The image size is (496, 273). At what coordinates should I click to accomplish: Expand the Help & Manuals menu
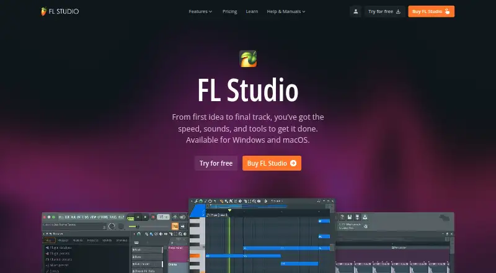tap(286, 11)
